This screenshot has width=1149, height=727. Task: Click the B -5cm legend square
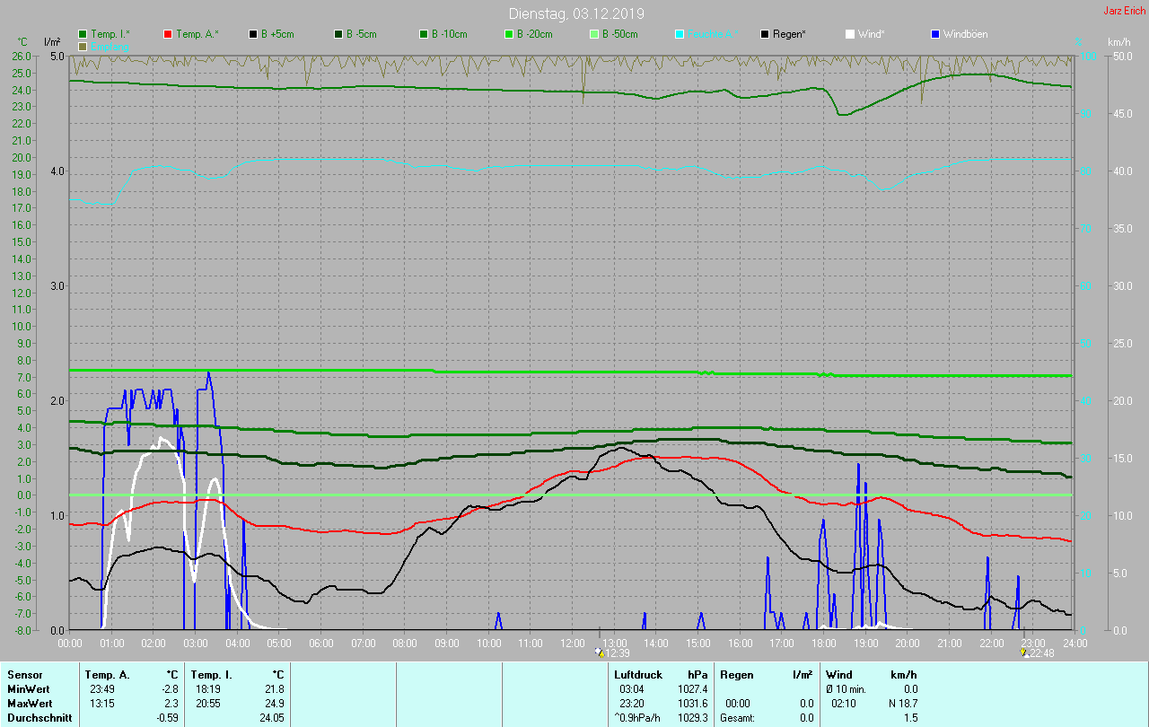[338, 34]
